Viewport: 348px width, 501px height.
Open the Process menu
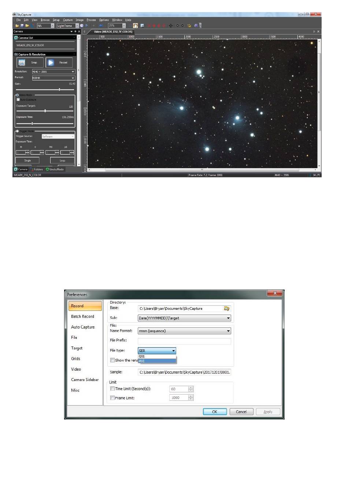[91, 20]
